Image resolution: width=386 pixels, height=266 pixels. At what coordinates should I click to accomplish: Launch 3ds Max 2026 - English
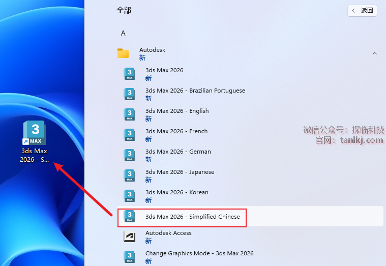[x=177, y=111]
